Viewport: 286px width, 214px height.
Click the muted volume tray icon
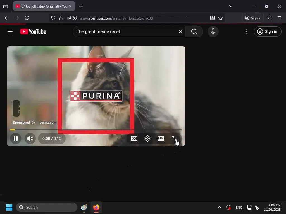pyautogui.click(x=257, y=207)
